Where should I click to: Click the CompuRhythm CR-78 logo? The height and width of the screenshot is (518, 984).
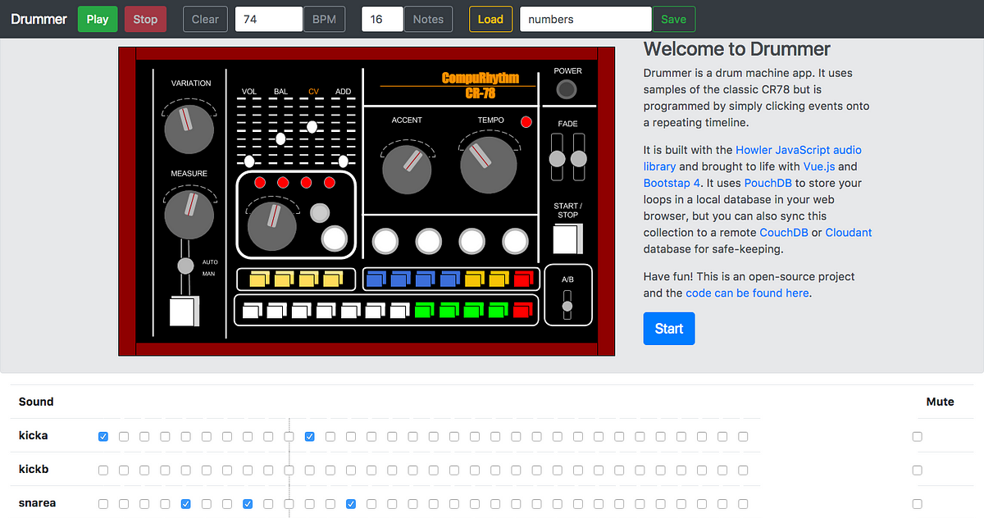point(481,85)
